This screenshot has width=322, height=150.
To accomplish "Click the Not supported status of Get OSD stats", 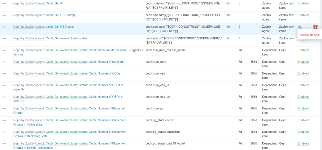I will (x=300, y=27).
